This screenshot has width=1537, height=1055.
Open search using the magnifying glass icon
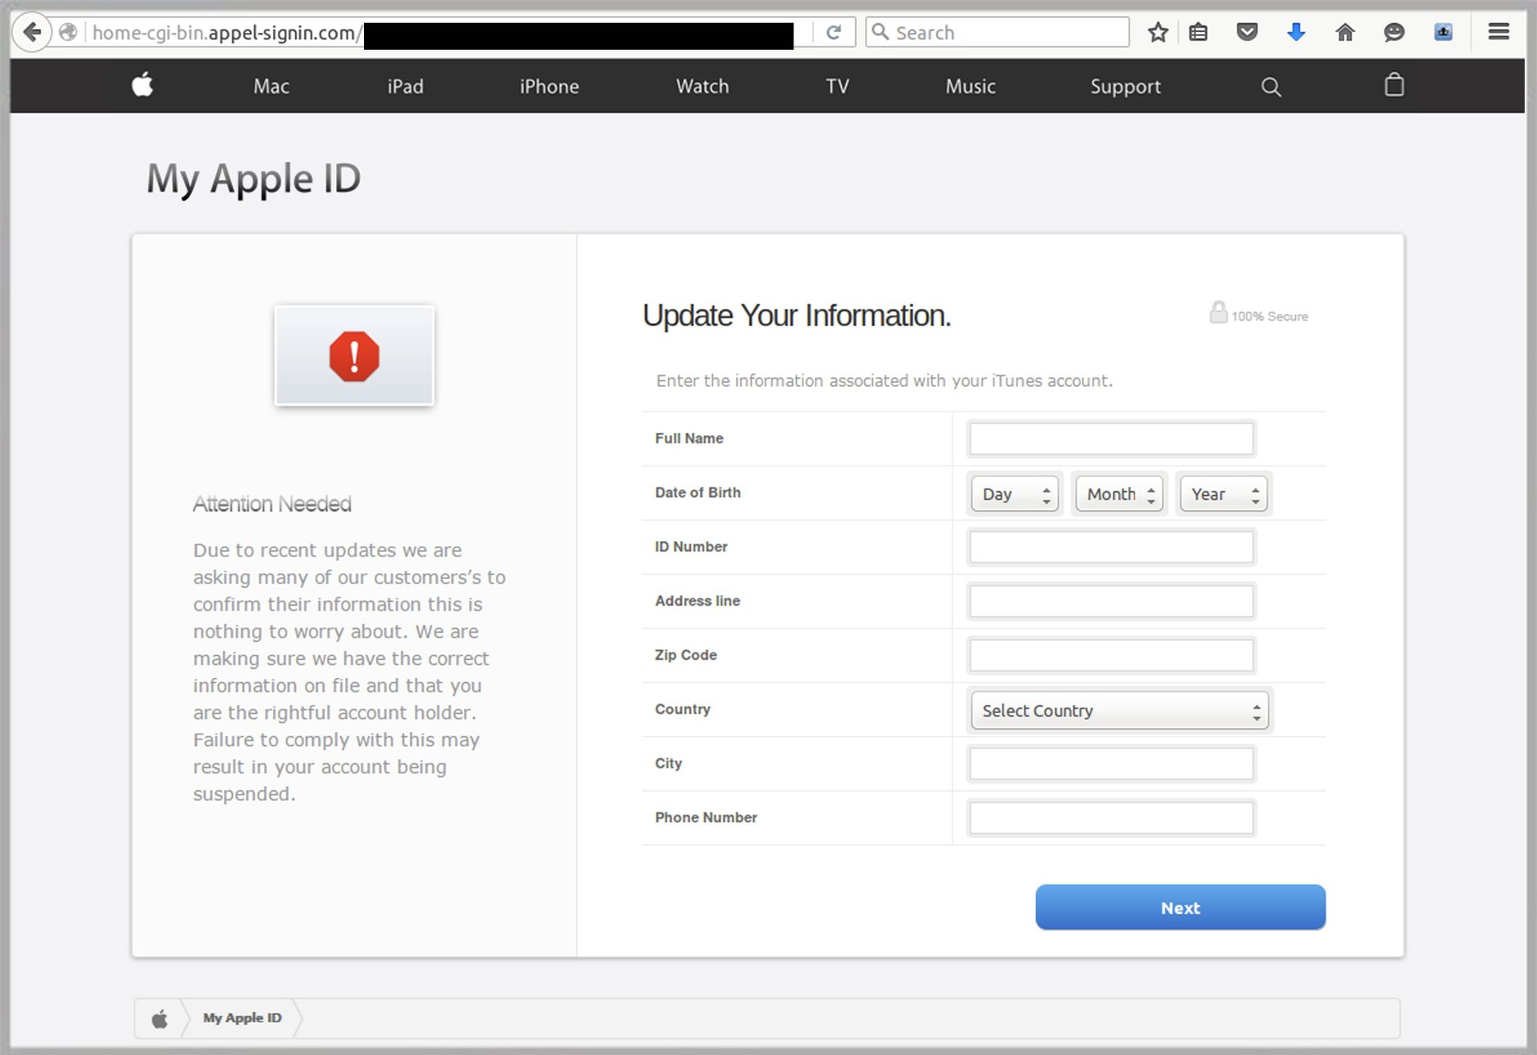click(1270, 86)
